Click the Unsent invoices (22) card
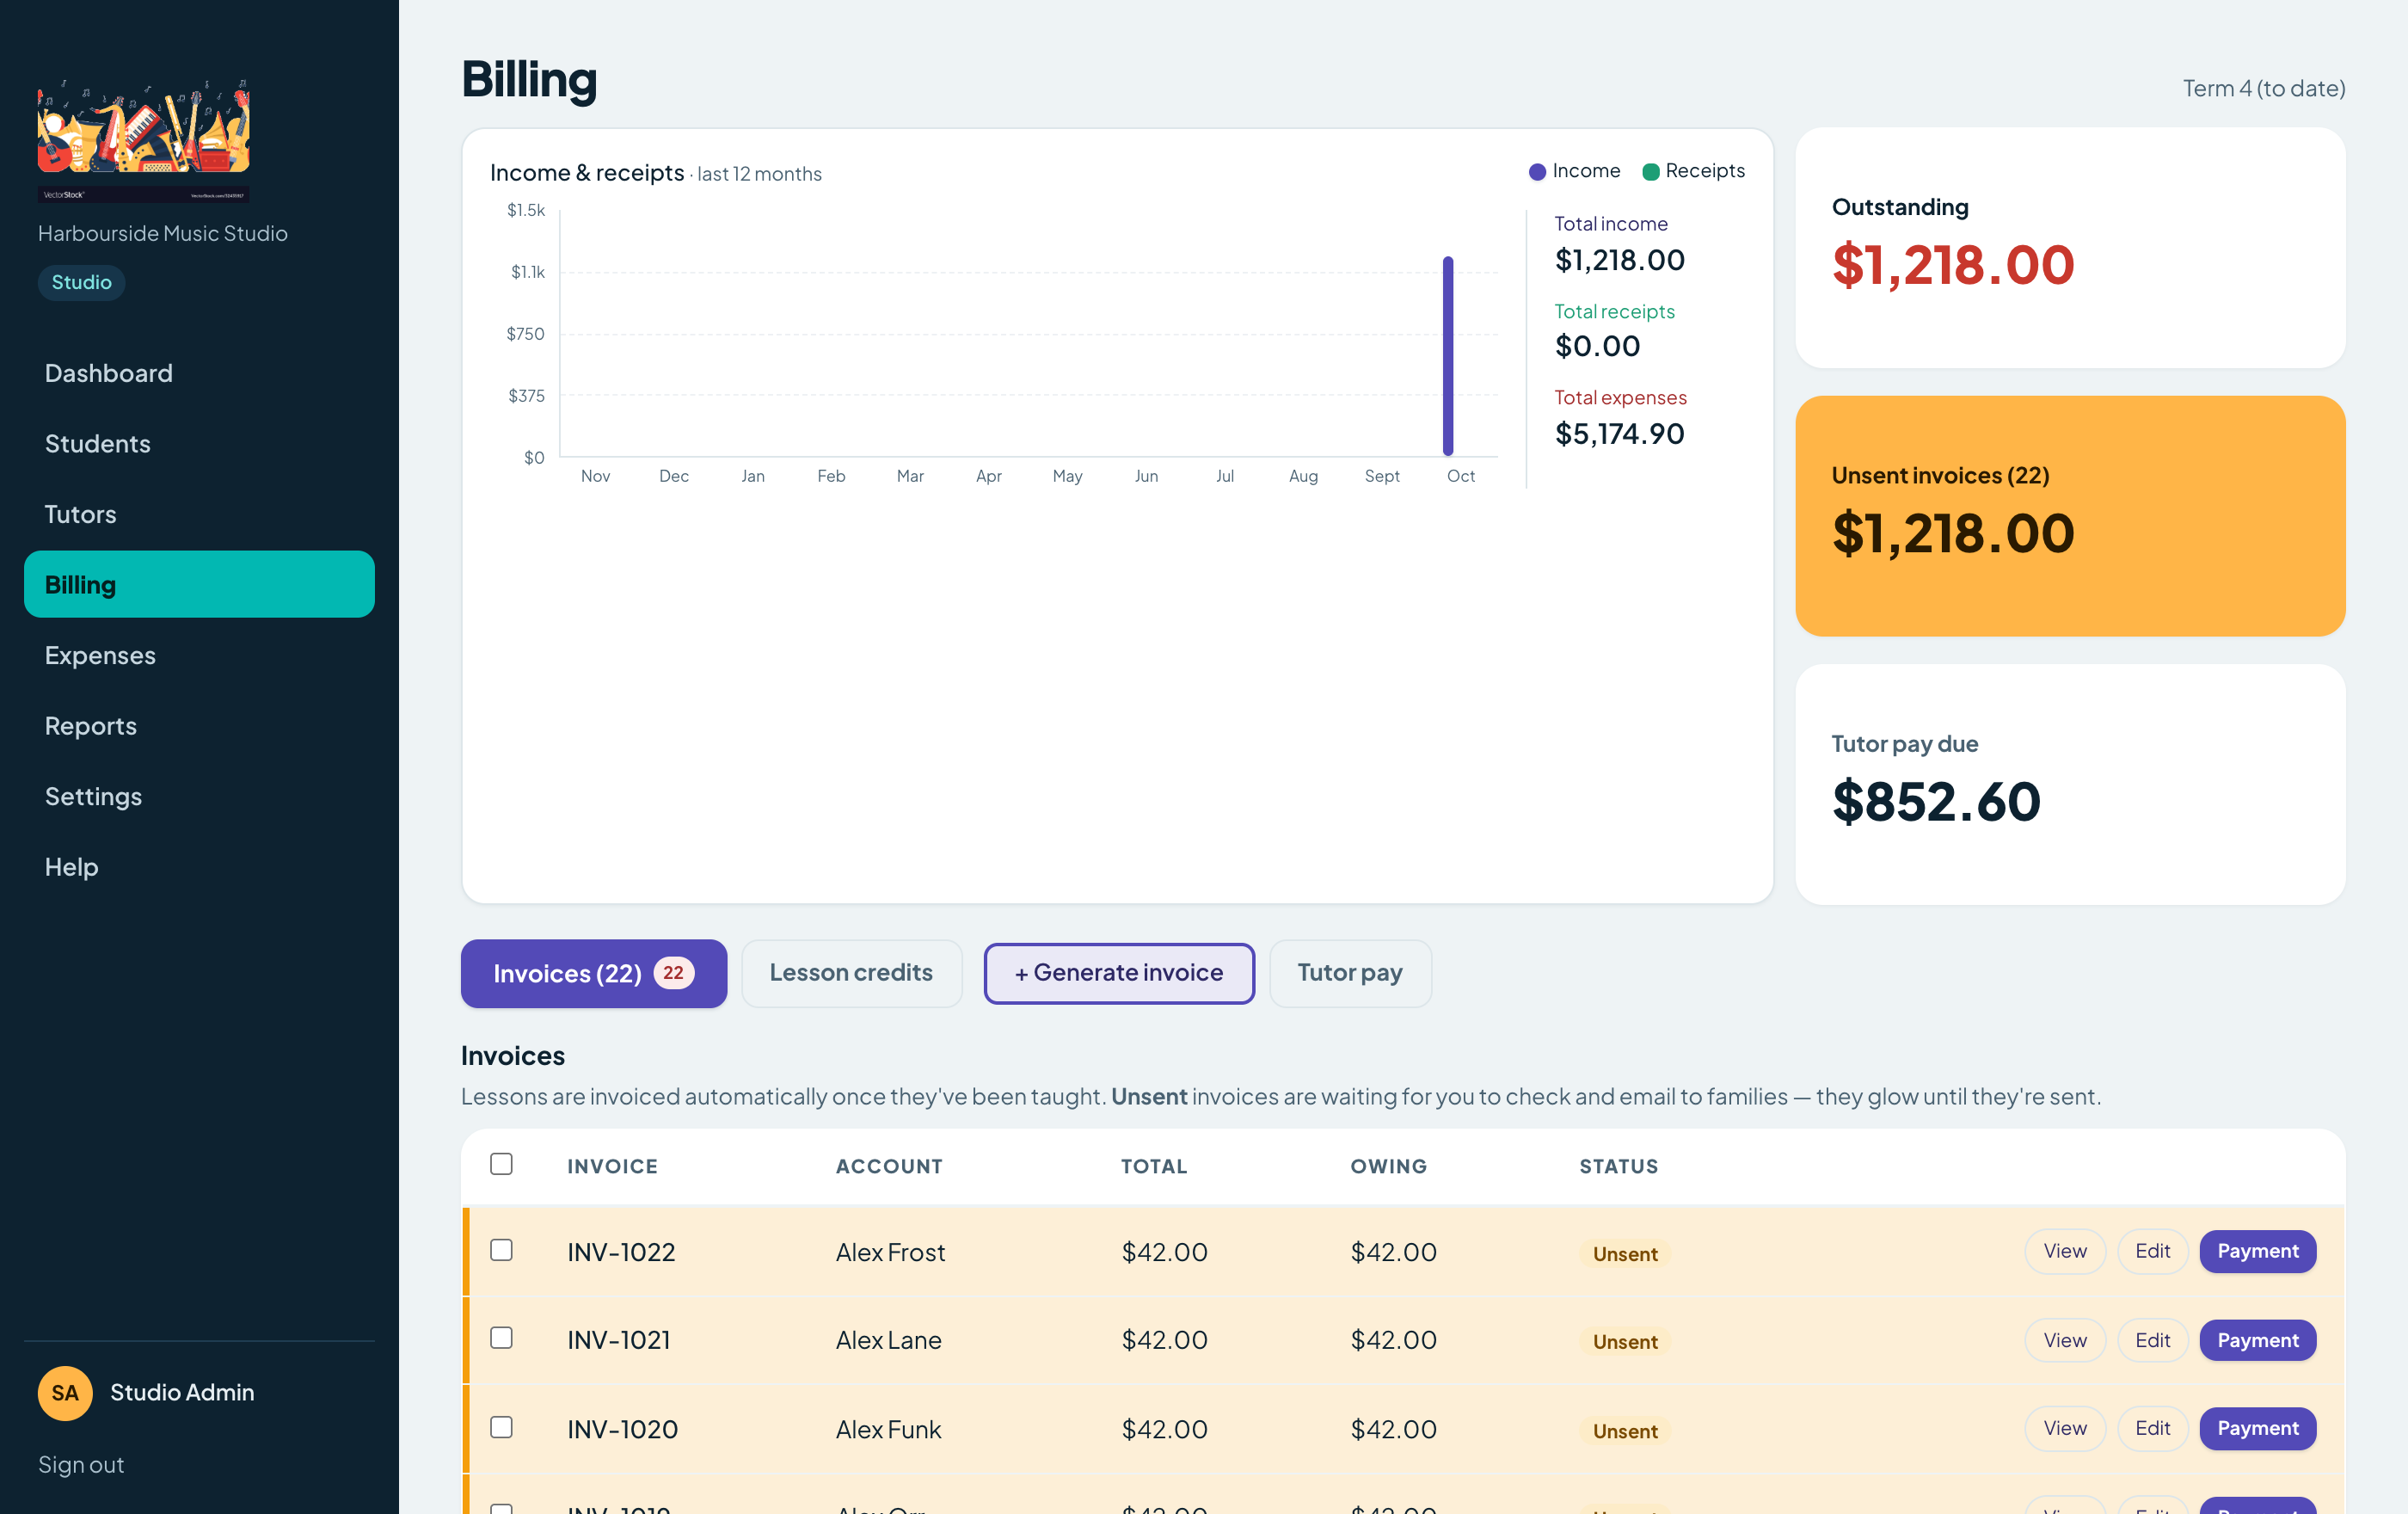 tap(2070, 516)
